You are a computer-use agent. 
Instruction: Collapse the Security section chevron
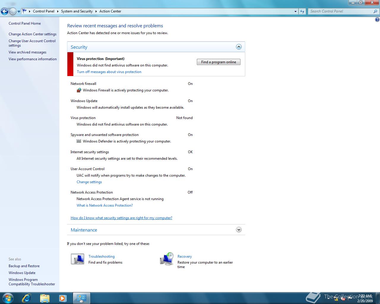239,47
